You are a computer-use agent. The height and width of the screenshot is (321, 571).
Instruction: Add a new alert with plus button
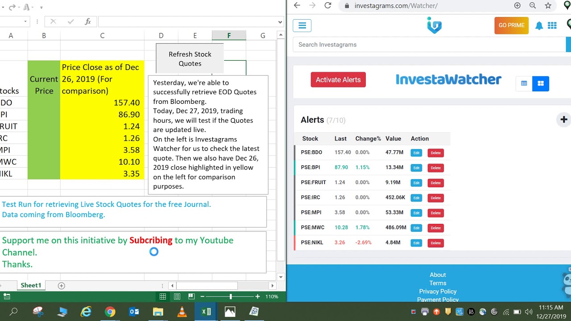564,119
